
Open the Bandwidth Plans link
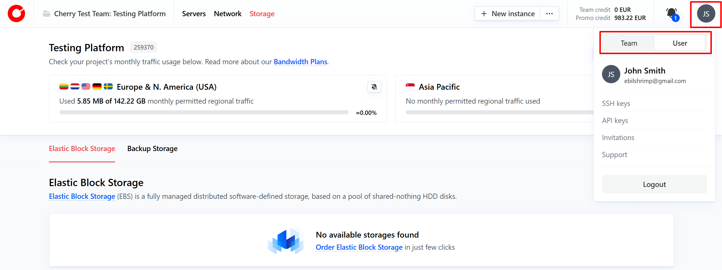tap(300, 62)
